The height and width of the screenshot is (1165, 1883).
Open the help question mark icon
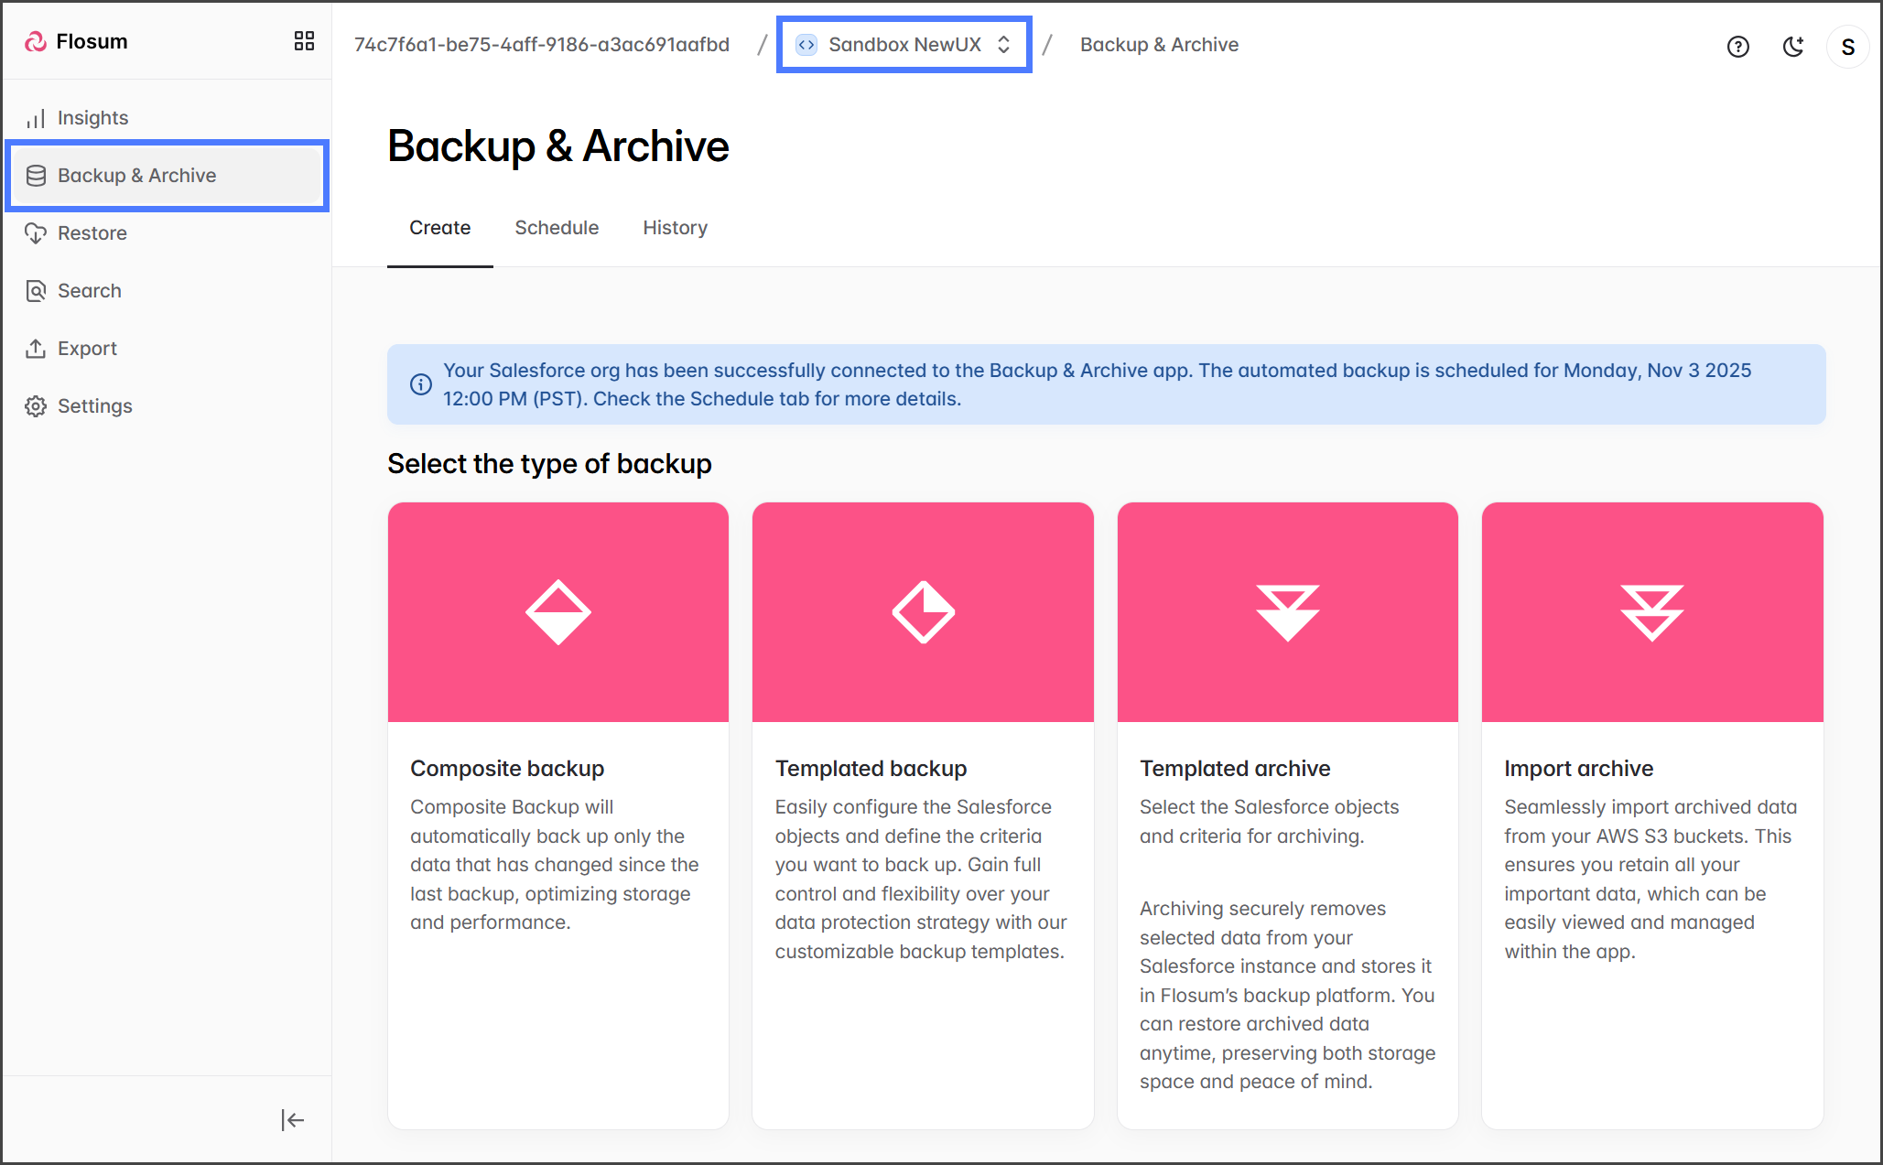1737,47
